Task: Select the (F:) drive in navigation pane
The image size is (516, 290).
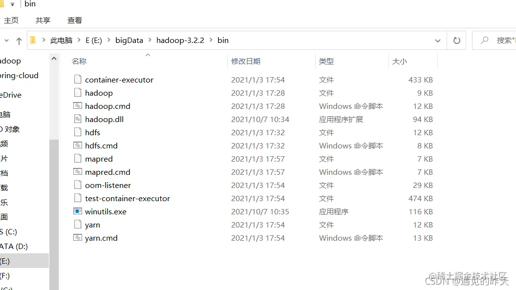Action: click(x=5, y=275)
